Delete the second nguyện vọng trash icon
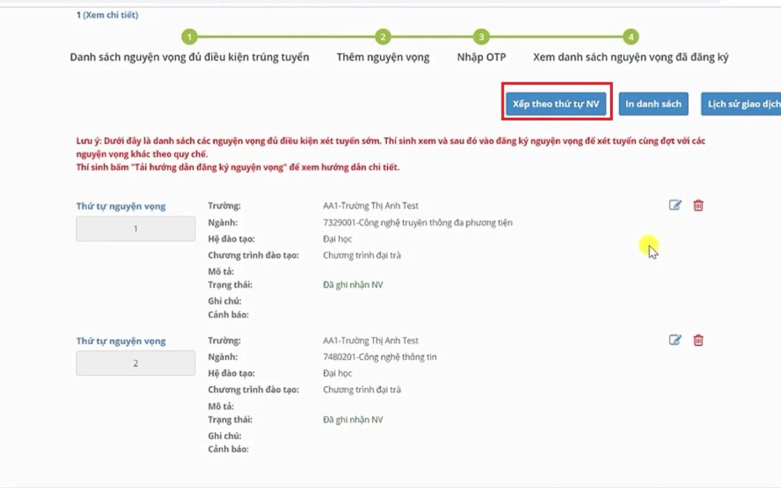Viewport: 781px width, 488px height. [x=698, y=341]
